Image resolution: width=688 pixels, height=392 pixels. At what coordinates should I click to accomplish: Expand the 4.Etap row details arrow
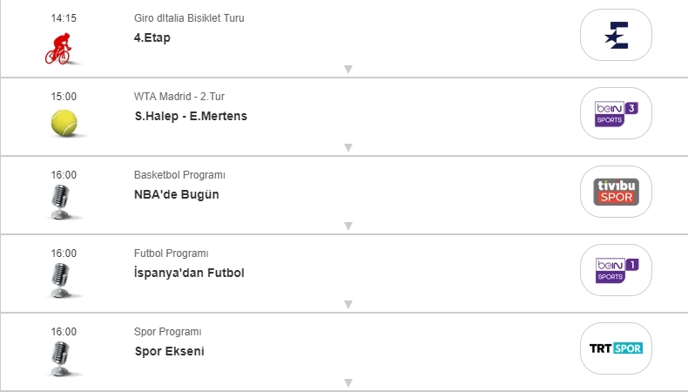pyautogui.click(x=347, y=69)
